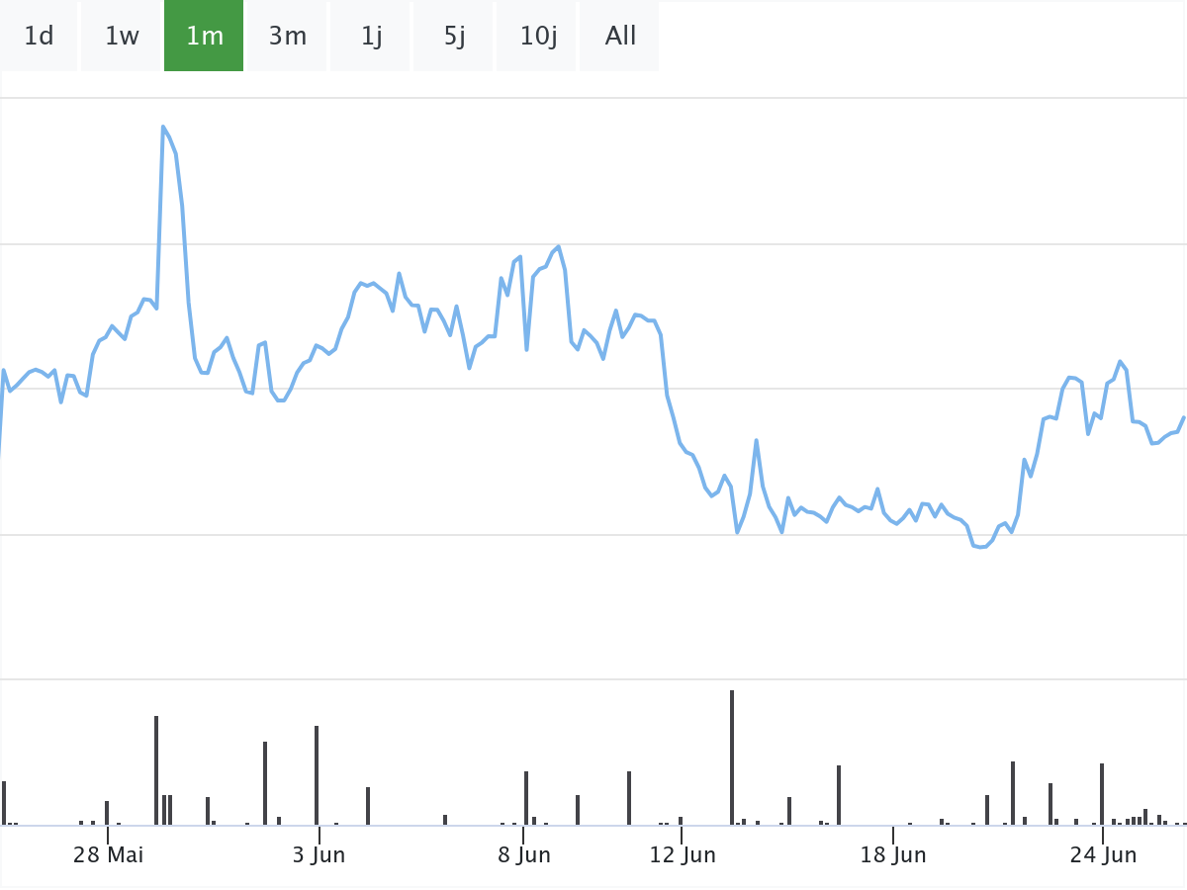1187x890 pixels.
Task: Click the 12 Jun date label
Action: pos(683,854)
